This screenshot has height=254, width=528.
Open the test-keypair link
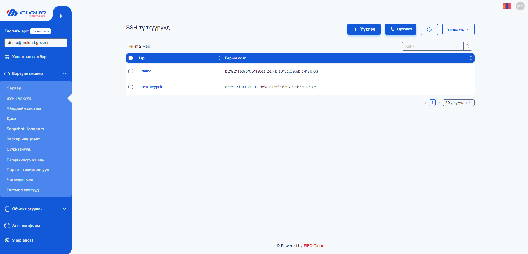(x=152, y=87)
